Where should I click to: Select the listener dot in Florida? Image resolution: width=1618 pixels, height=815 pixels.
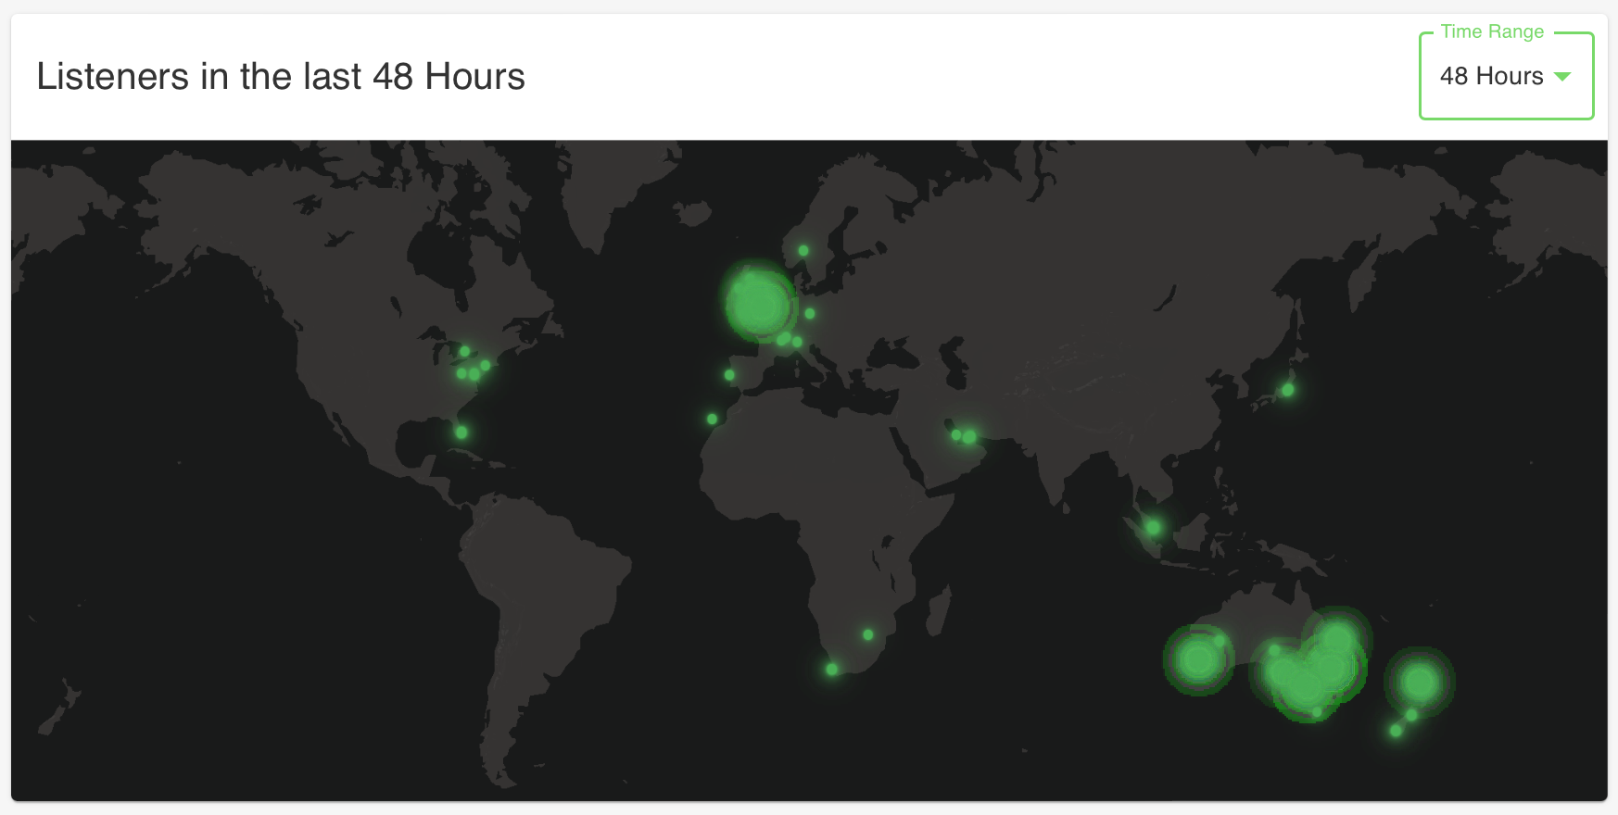[x=461, y=433]
